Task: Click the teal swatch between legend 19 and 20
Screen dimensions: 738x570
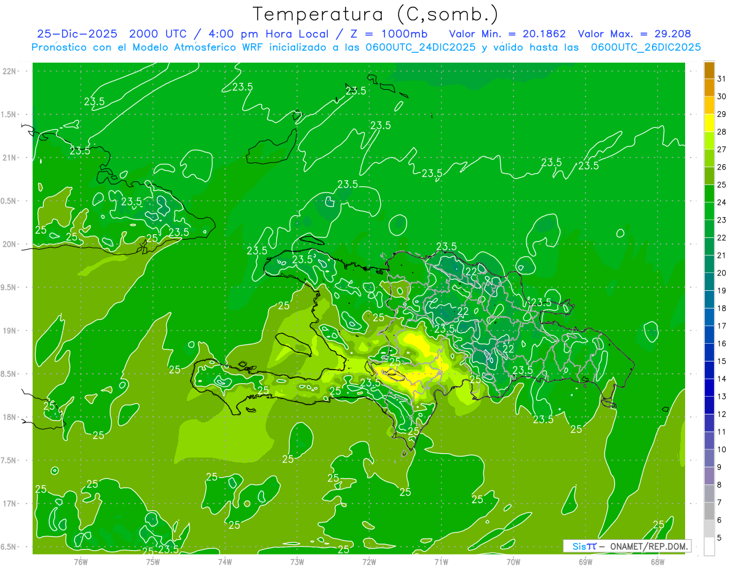Action: tap(709, 282)
